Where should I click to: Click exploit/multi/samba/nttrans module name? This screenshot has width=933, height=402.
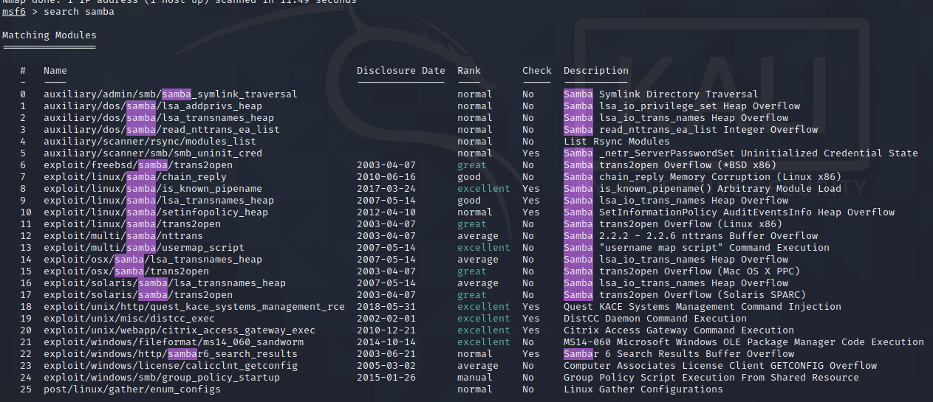pos(123,236)
